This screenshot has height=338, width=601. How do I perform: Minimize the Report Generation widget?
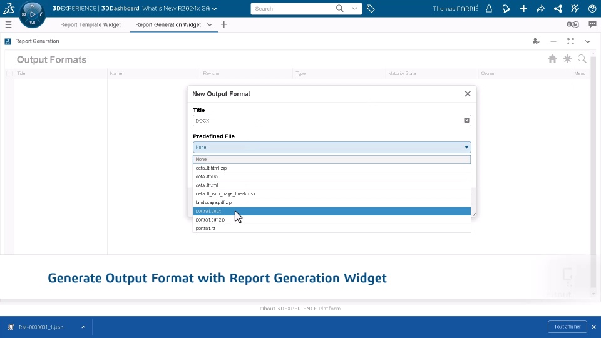coord(553,41)
